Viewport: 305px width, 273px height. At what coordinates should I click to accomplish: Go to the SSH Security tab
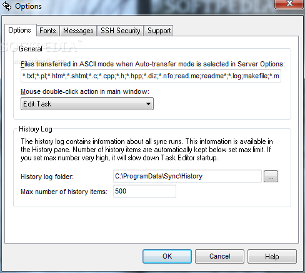click(120, 31)
